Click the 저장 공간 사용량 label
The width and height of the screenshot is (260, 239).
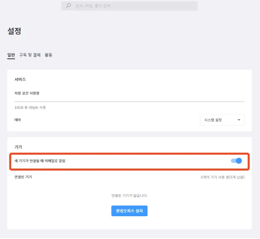27,93
